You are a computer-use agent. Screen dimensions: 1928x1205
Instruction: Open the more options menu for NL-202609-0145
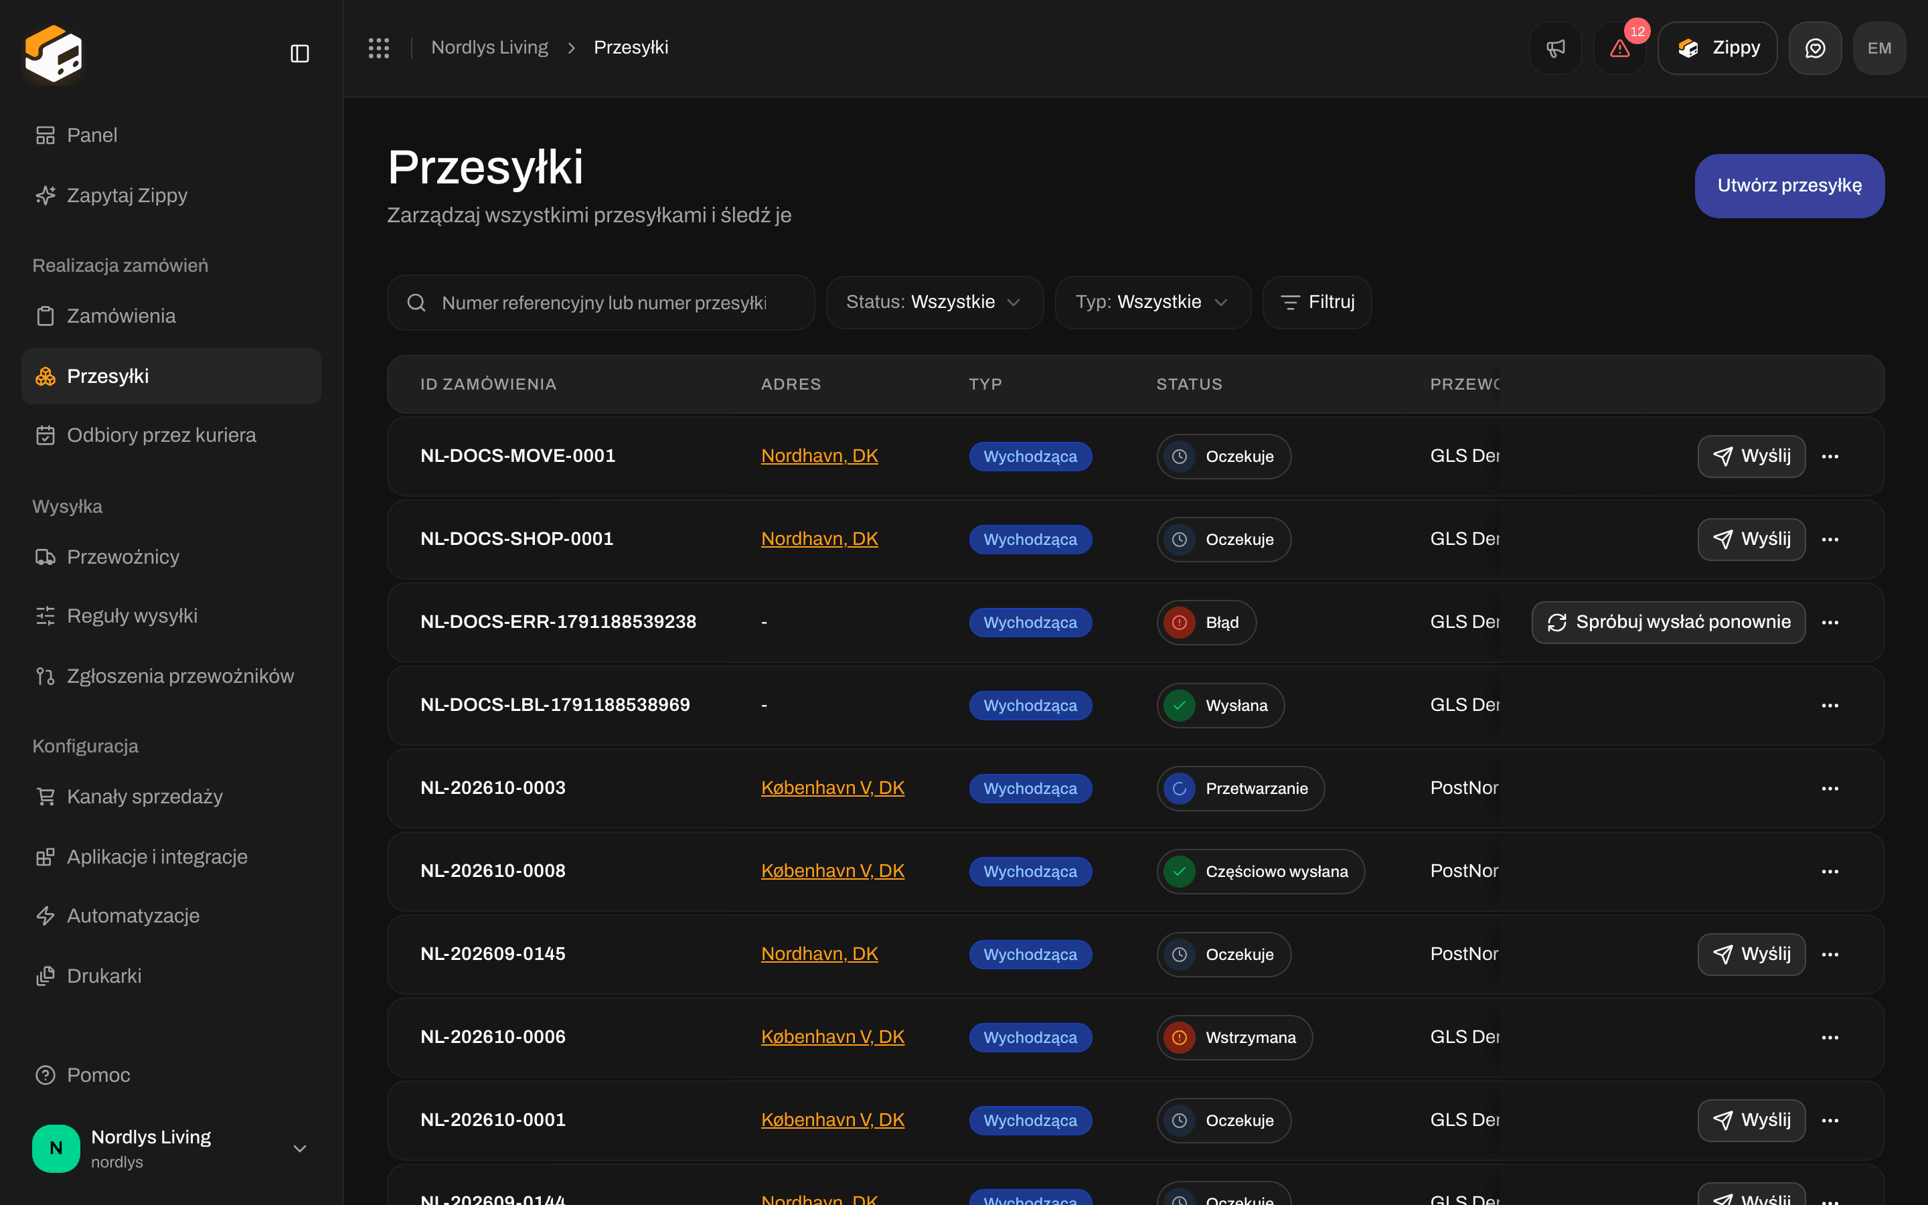click(x=1830, y=954)
